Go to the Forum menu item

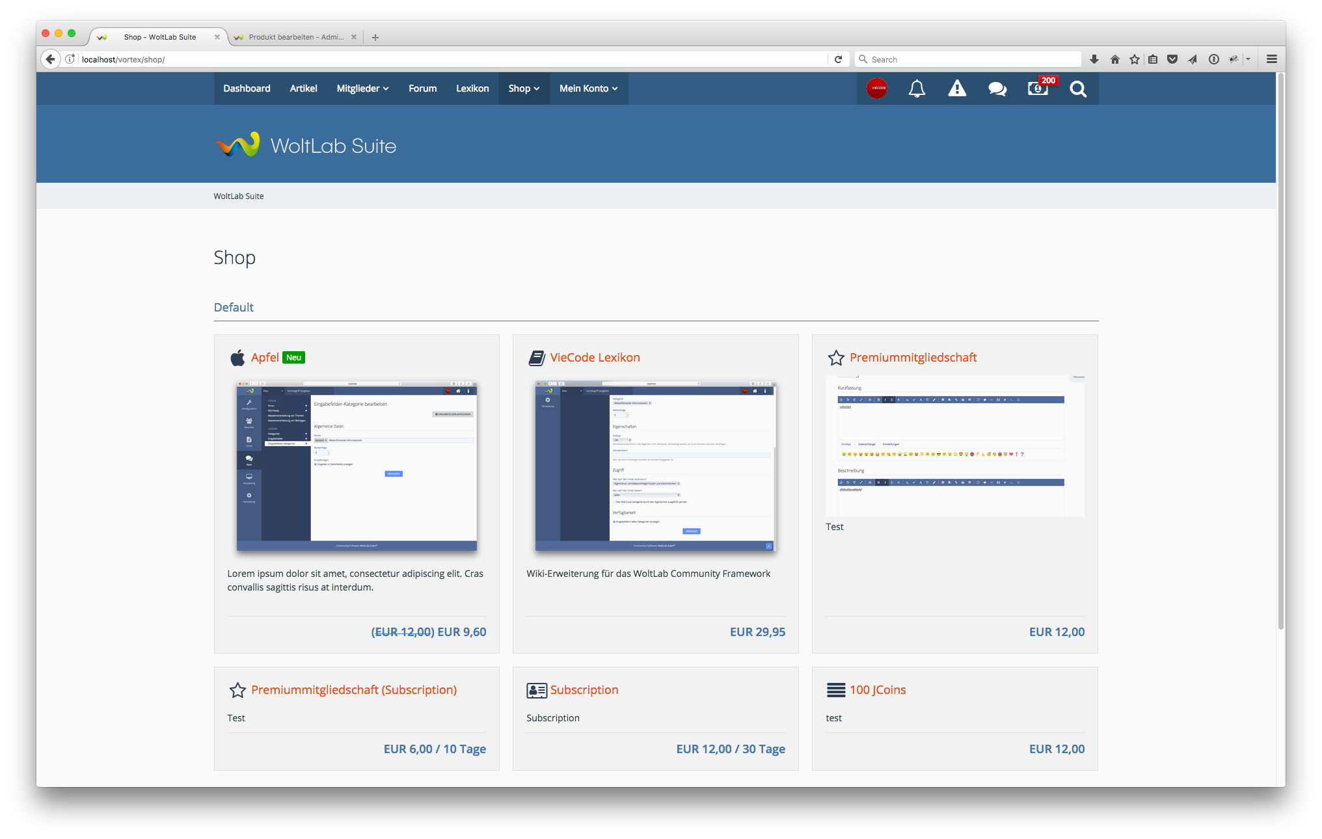pyautogui.click(x=422, y=88)
